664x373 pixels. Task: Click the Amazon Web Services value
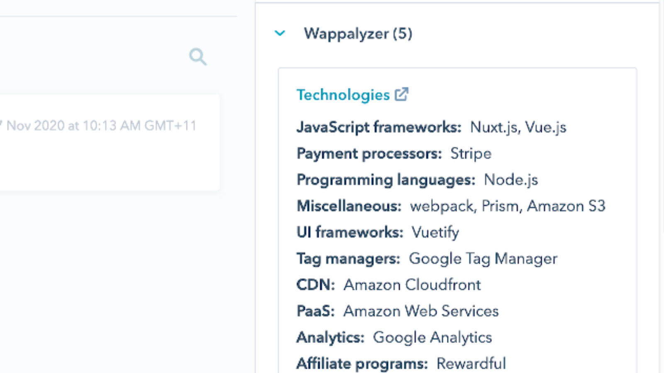pyautogui.click(x=420, y=311)
